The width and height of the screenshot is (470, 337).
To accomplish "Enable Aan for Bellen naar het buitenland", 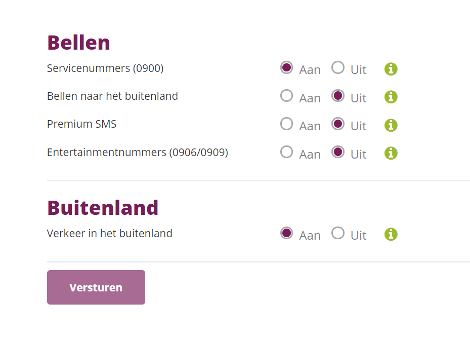I will [287, 96].
